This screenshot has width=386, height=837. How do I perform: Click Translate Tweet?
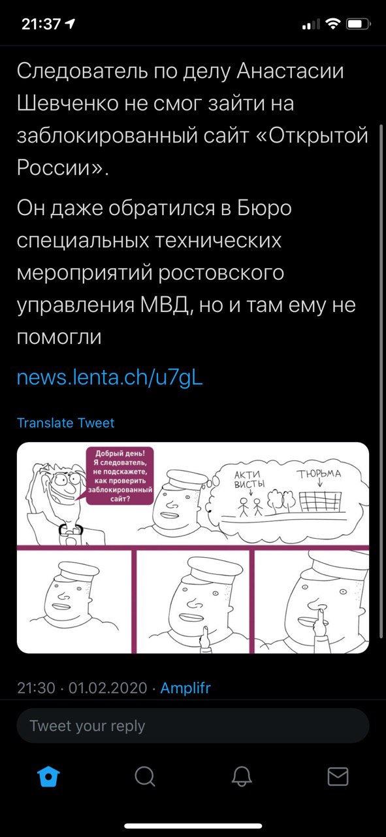65,422
